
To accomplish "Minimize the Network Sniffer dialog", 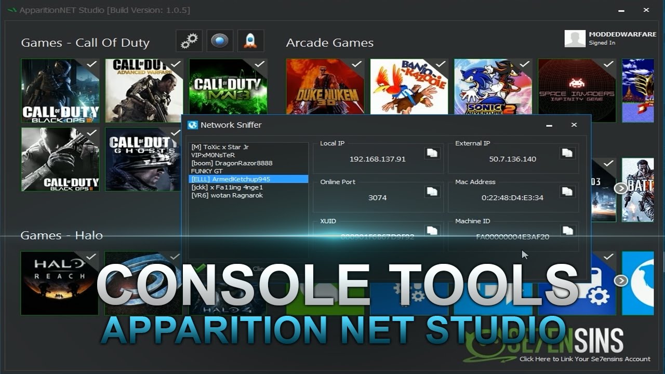I will 549,125.
